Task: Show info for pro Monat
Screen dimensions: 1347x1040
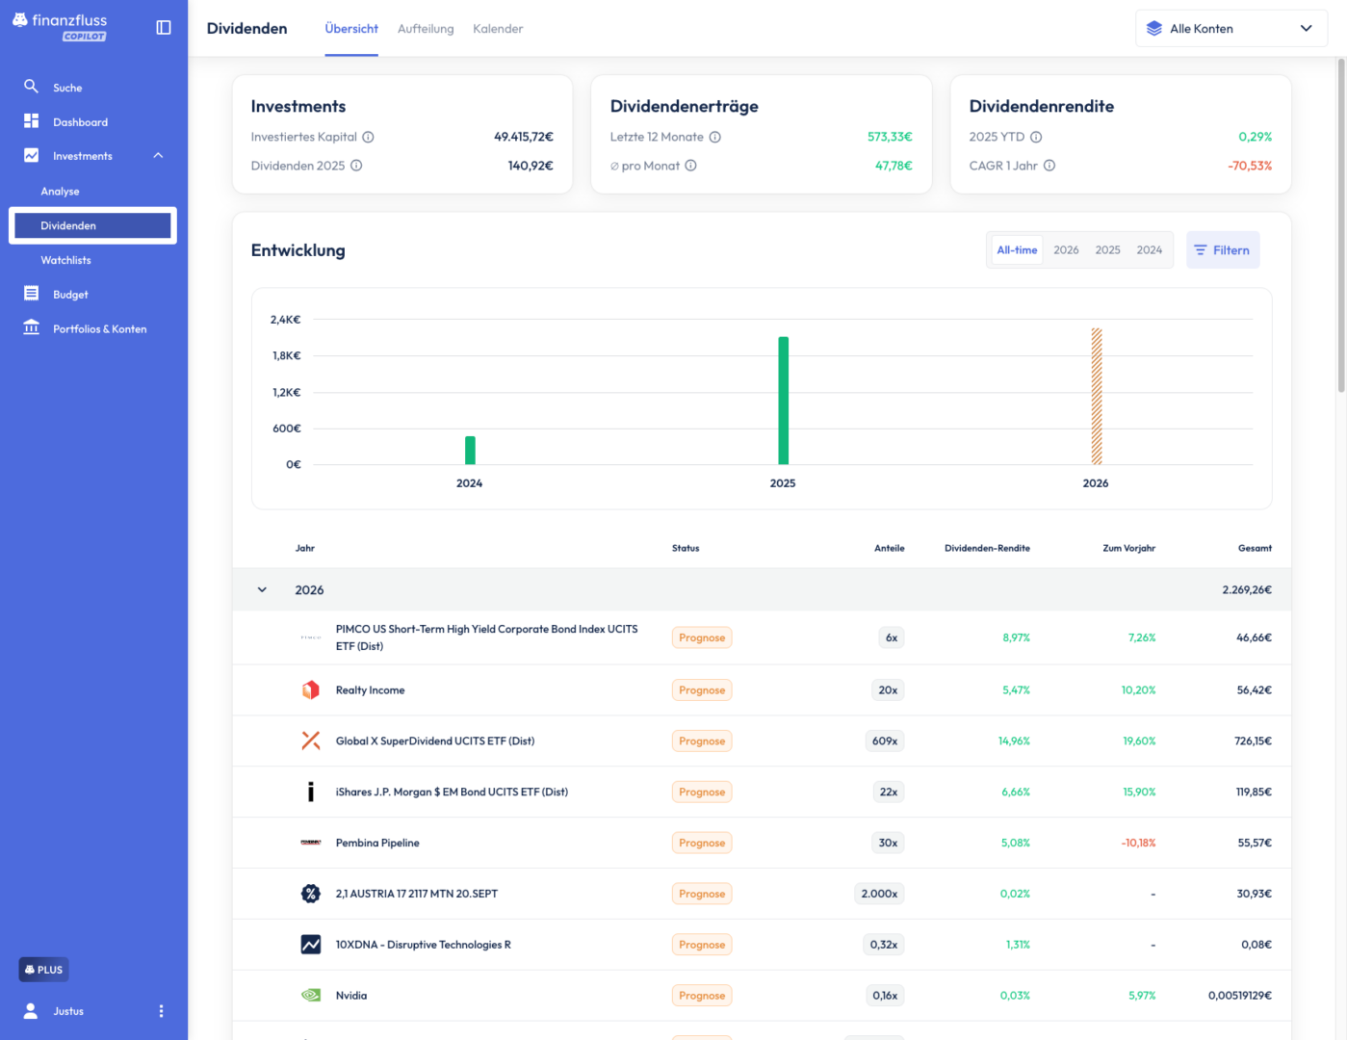Action: tap(691, 166)
